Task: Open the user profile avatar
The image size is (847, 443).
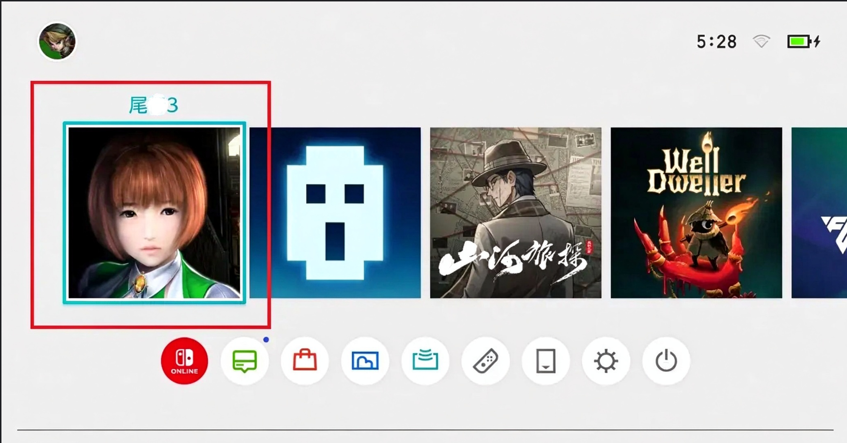Action: 57,42
